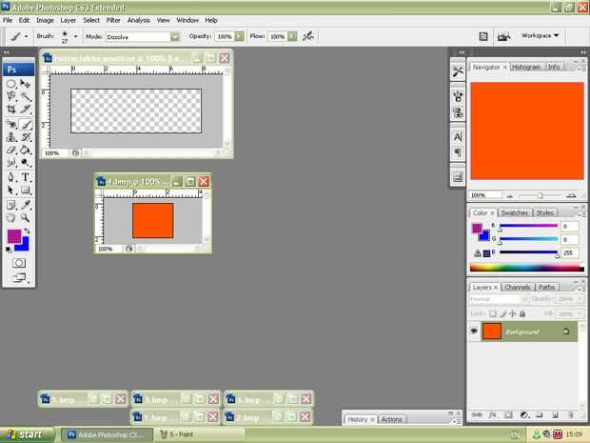Viewport: 590px width, 443px height.
Task: Select the Dodge tool
Action: [x=25, y=163]
